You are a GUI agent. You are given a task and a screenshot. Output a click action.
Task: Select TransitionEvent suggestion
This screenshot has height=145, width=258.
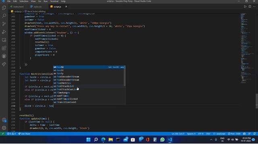[89, 102]
